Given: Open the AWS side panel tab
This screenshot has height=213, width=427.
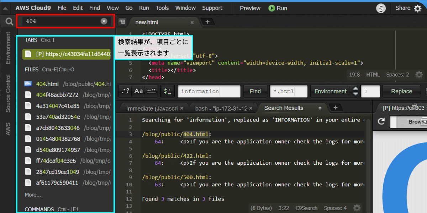Looking at the screenshot, I should tap(8, 129).
